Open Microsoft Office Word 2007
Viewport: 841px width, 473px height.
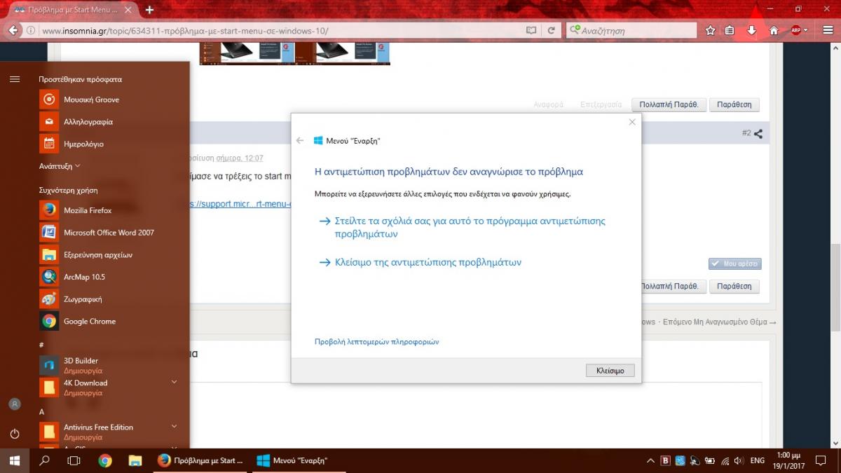[114, 233]
